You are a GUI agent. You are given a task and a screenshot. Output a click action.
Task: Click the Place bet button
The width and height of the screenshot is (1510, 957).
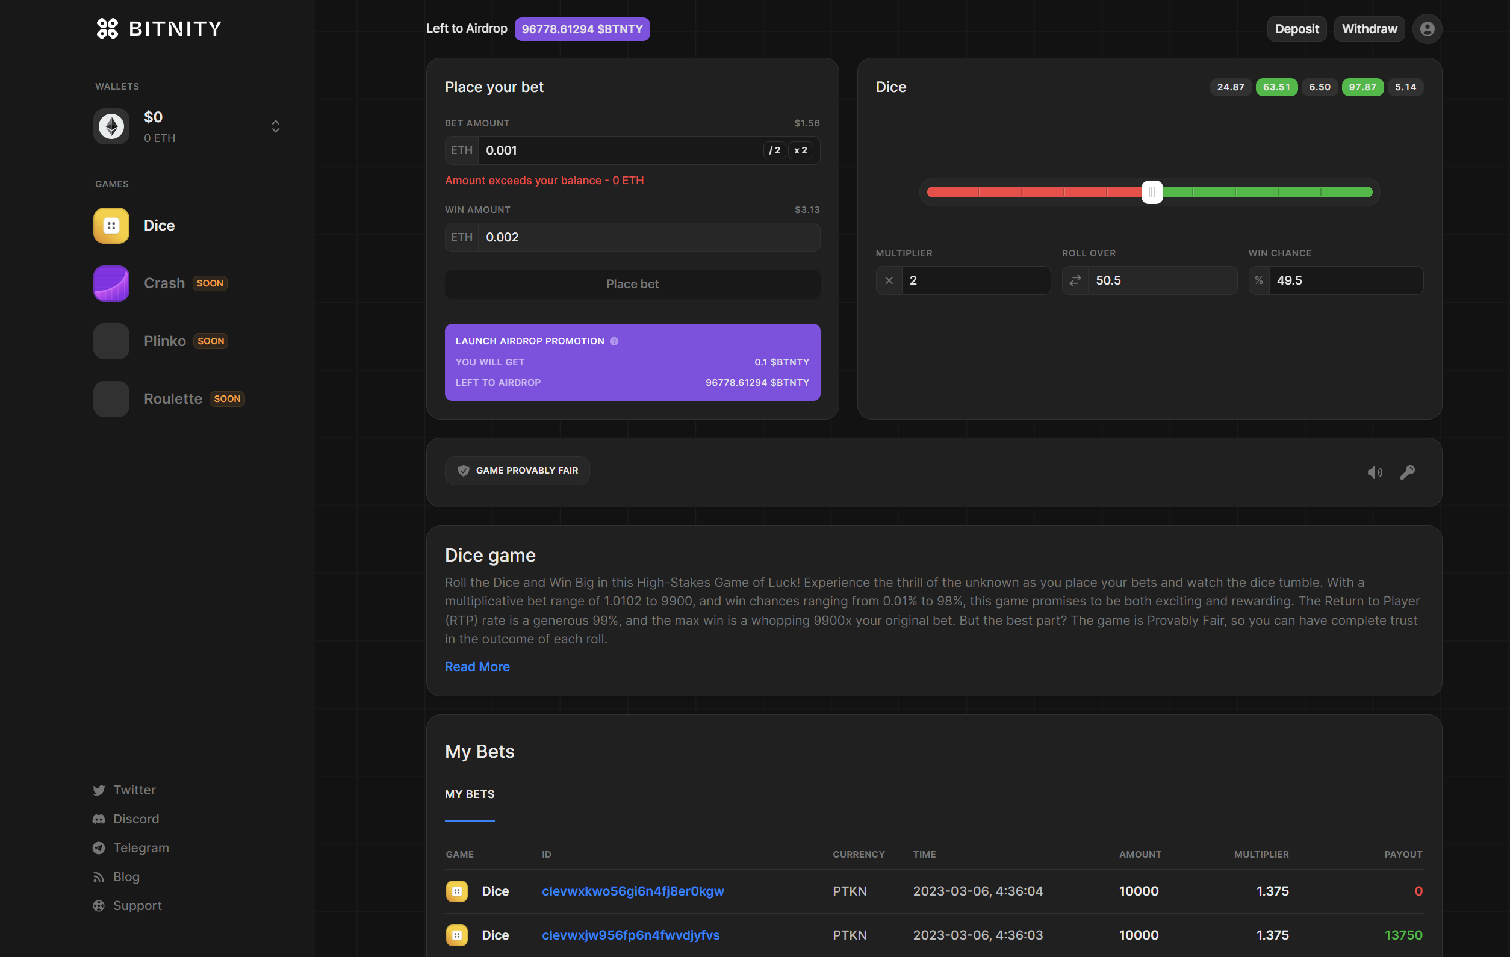633,285
